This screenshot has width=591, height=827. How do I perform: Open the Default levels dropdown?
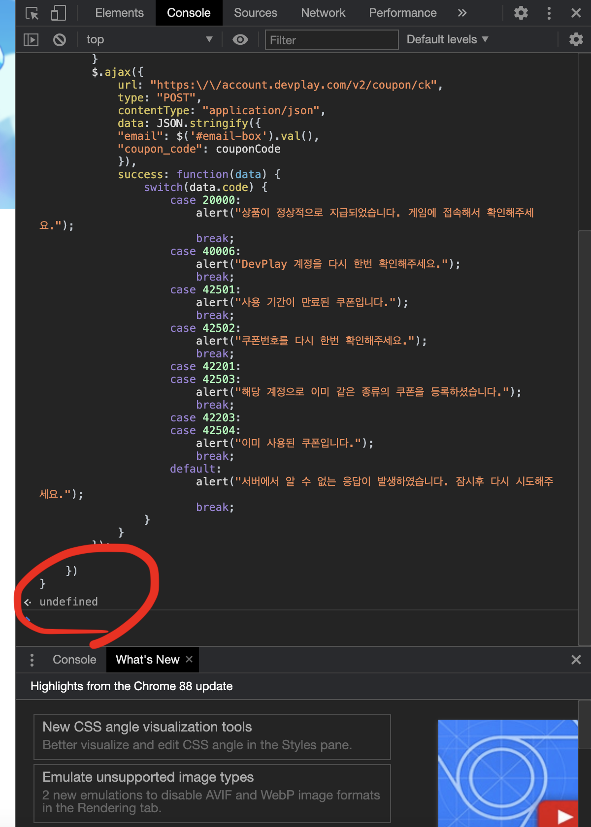(447, 39)
